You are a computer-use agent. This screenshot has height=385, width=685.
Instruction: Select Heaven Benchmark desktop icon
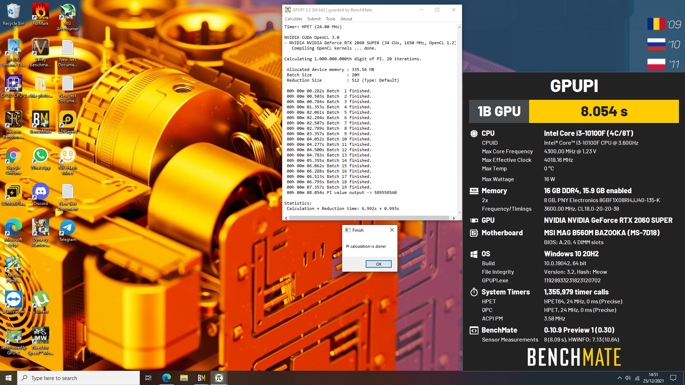[14, 125]
